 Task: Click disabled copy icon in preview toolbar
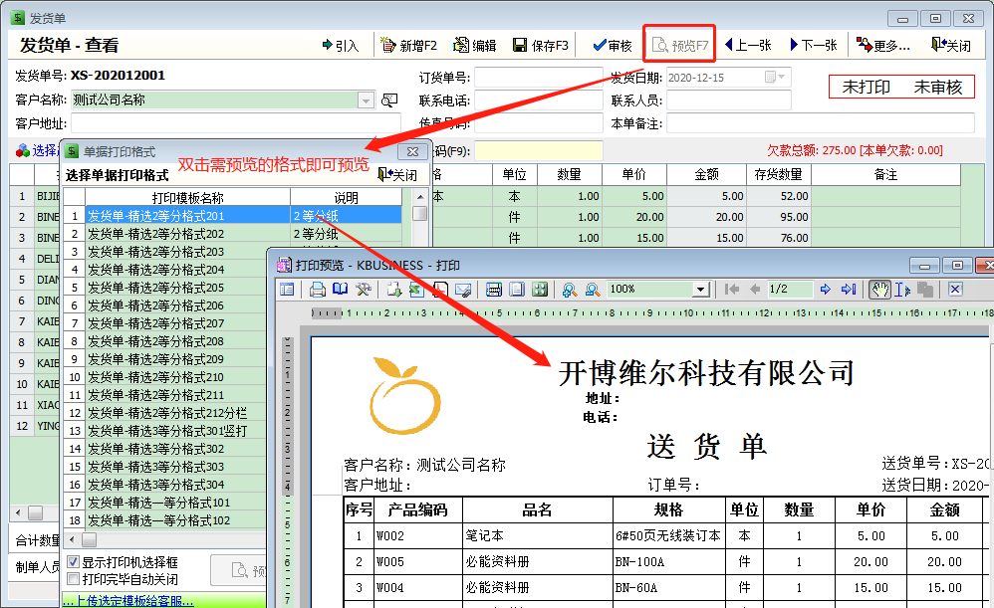925,290
